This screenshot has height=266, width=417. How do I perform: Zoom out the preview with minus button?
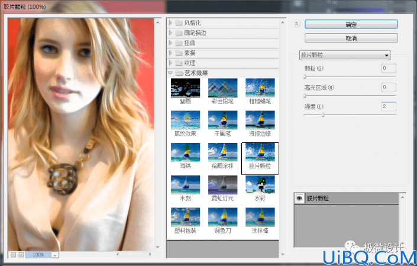pyautogui.click(x=13, y=255)
